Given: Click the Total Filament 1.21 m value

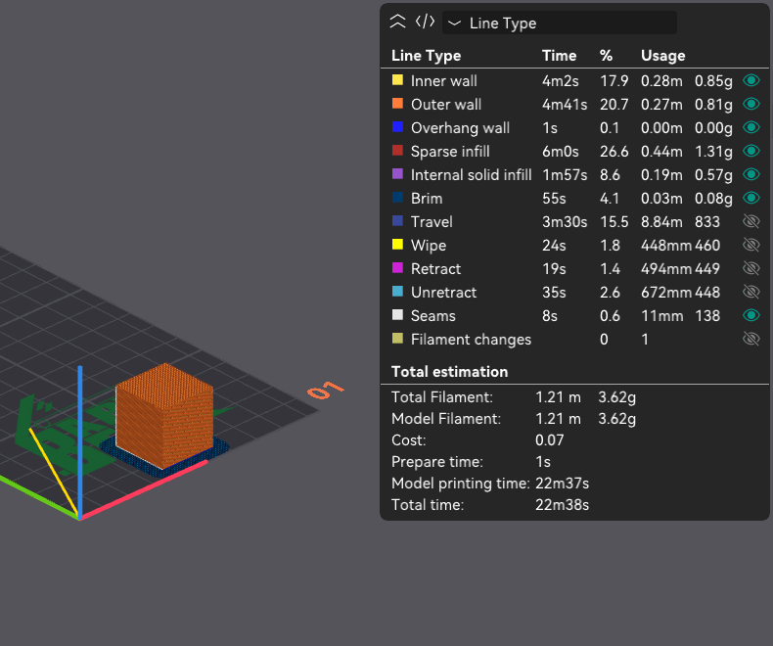Looking at the screenshot, I should pos(558,397).
